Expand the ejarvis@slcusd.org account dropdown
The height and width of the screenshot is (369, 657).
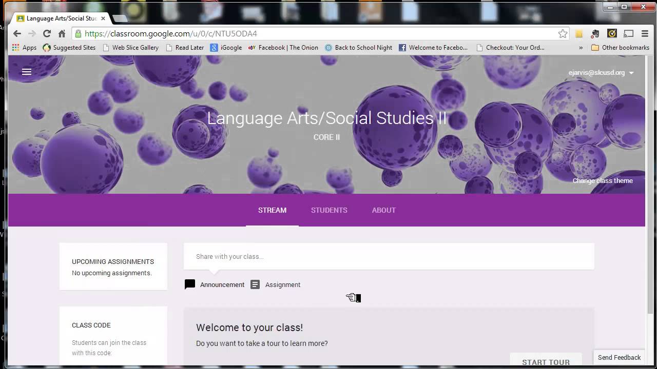coord(601,73)
